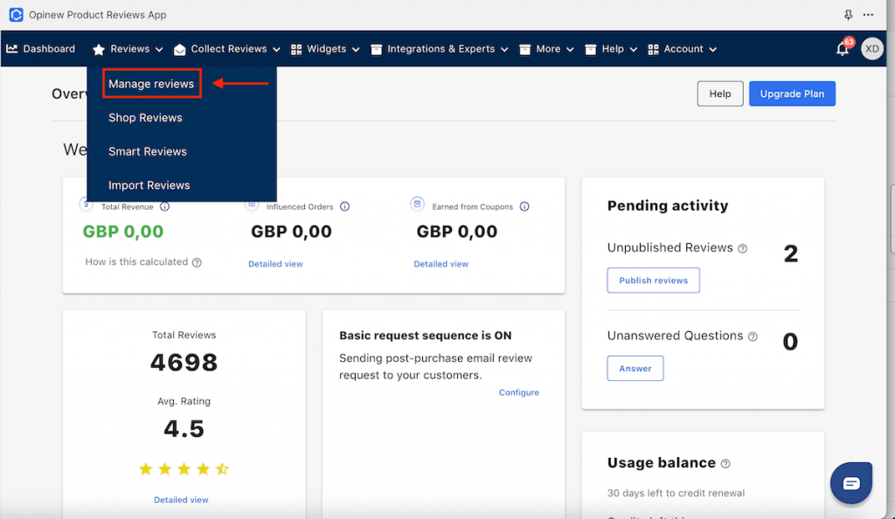Open the Configure link for request sequence
Image resolution: width=895 pixels, height=519 pixels.
[519, 392]
